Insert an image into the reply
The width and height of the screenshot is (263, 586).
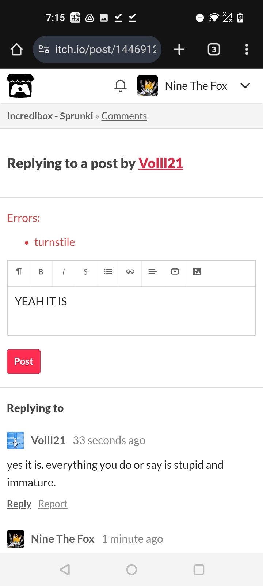pos(197,272)
